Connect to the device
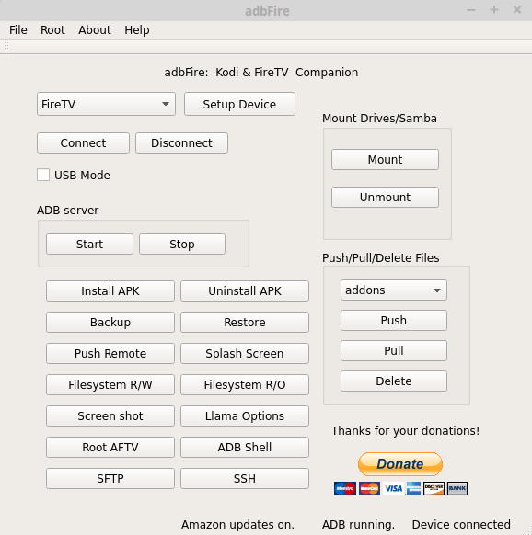532x535 pixels. click(83, 143)
